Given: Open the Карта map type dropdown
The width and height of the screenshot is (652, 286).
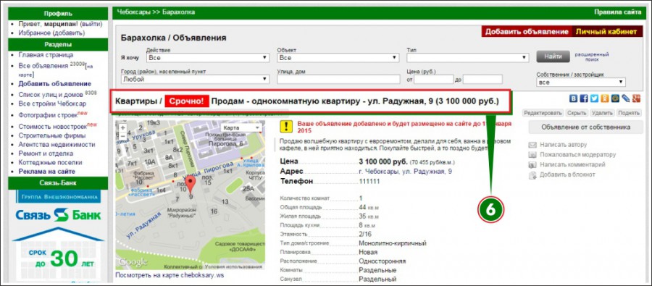Looking at the screenshot, I should [x=241, y=127].
